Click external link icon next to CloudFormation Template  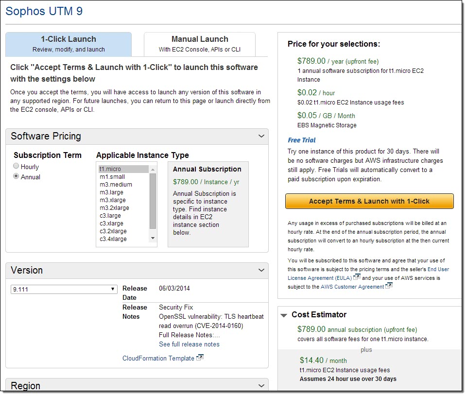pos(200,358)
